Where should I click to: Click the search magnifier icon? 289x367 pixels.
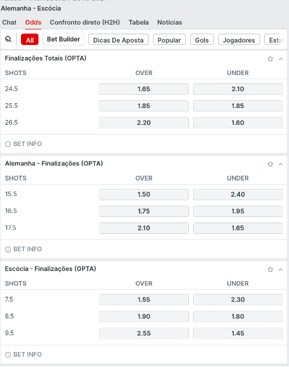coord(8,40)
